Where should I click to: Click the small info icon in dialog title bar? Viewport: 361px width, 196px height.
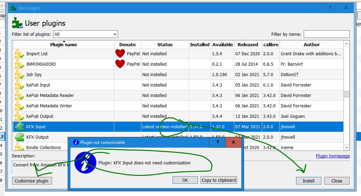[76, 142]
